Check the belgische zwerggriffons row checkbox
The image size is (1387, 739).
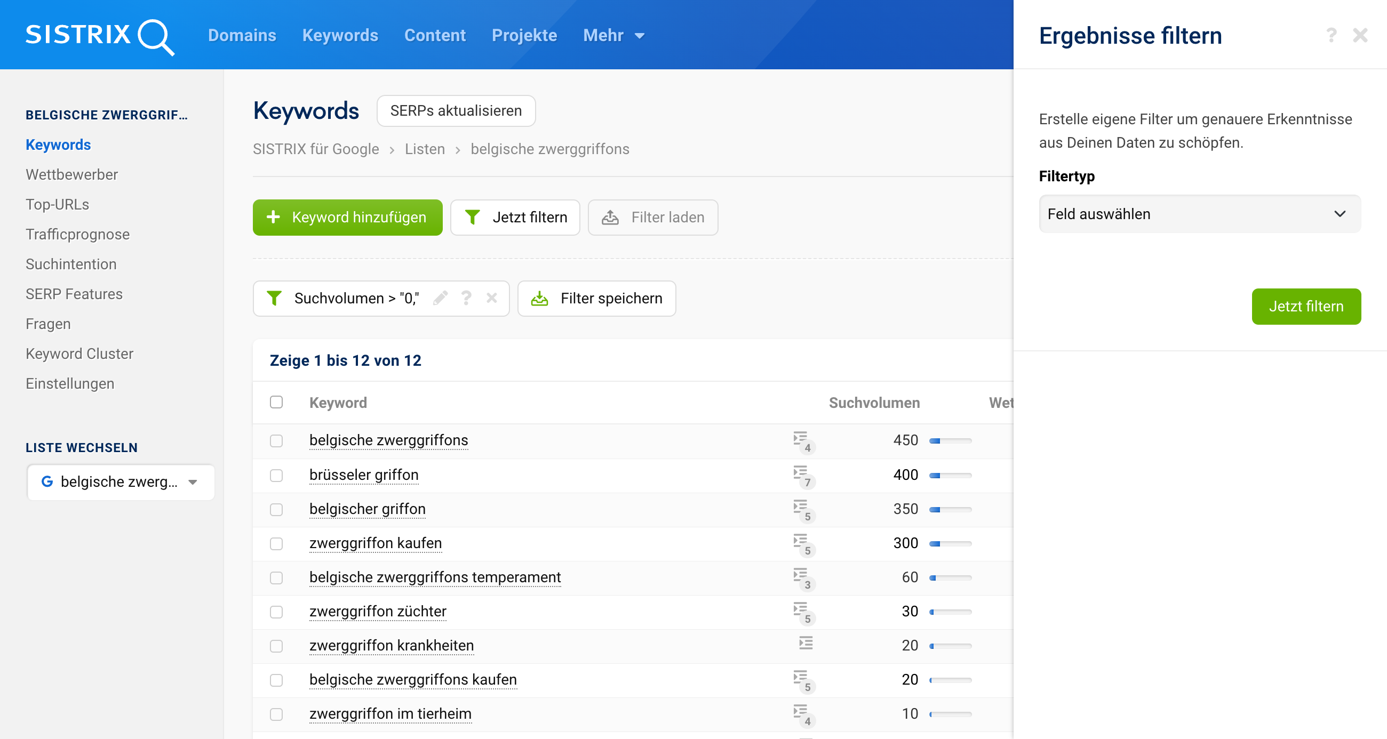(276, 441)
